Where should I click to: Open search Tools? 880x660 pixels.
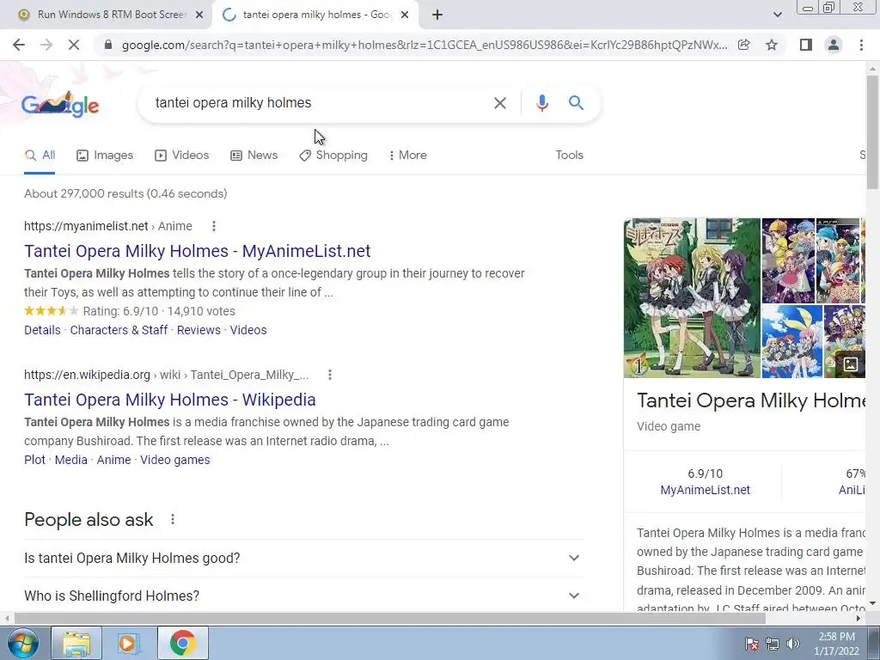569,155
